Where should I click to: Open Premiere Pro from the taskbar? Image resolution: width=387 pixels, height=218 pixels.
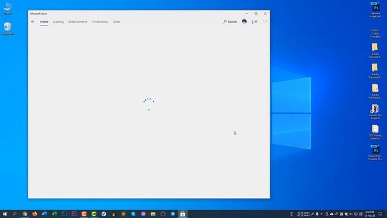click(74, 214)
